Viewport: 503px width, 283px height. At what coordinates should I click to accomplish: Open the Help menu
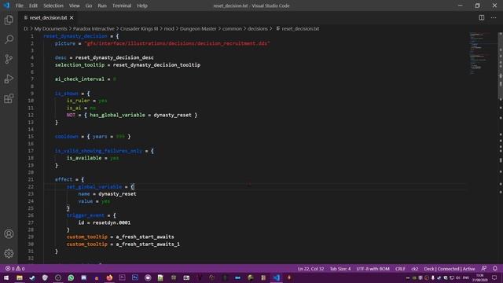(142, 6)
